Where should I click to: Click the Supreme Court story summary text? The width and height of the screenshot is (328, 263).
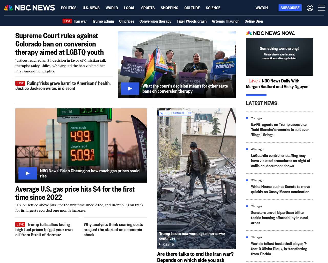point(60,66)
